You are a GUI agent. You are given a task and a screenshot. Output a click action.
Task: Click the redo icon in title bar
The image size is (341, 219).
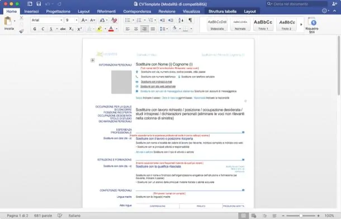point(59,4)
